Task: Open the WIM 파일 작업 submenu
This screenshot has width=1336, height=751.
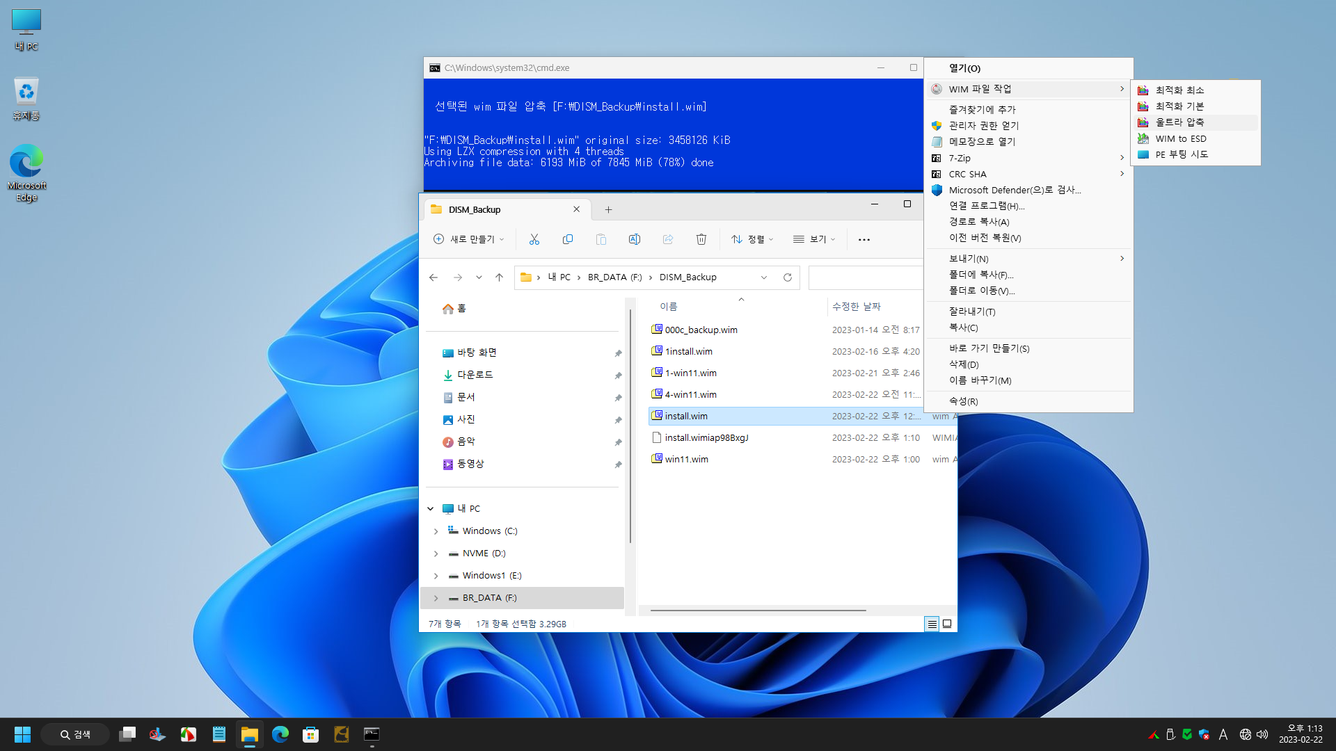Action: click(1028, 89)
